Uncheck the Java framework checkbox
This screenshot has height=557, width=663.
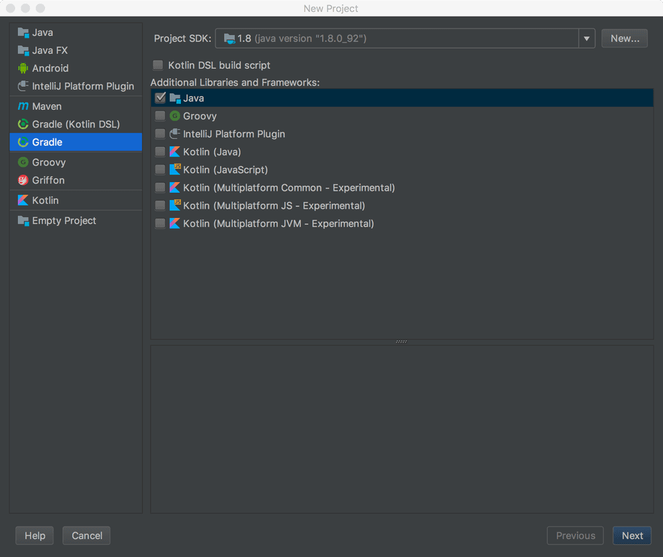click(160, 97)
